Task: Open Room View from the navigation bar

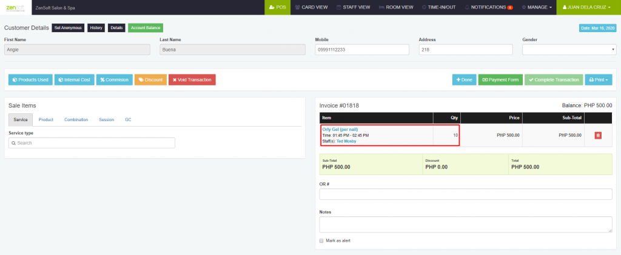Action: point(396,7)
